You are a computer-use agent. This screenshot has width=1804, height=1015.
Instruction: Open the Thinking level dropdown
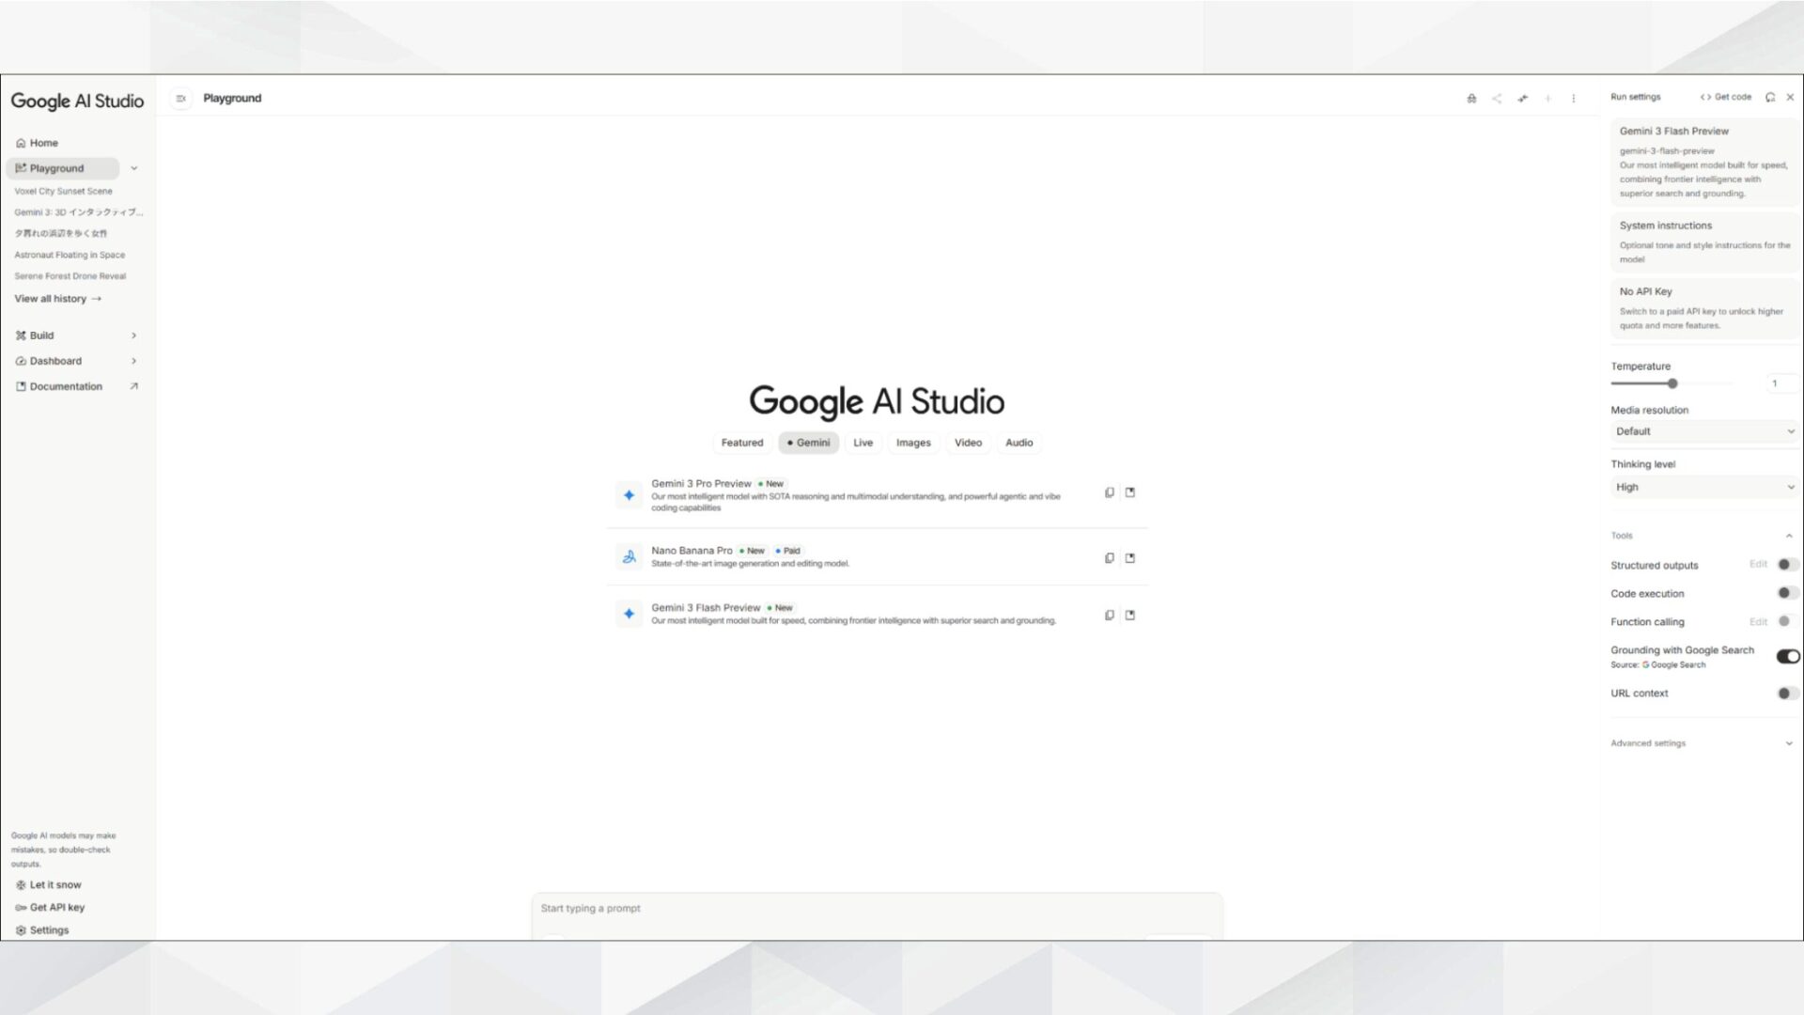click(1703, 487)
